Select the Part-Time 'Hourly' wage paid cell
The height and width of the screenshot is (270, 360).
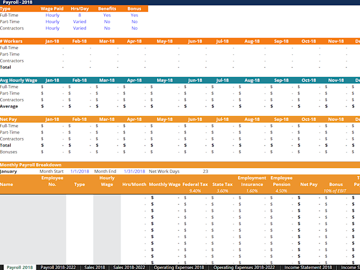click(x=52, y=21)
